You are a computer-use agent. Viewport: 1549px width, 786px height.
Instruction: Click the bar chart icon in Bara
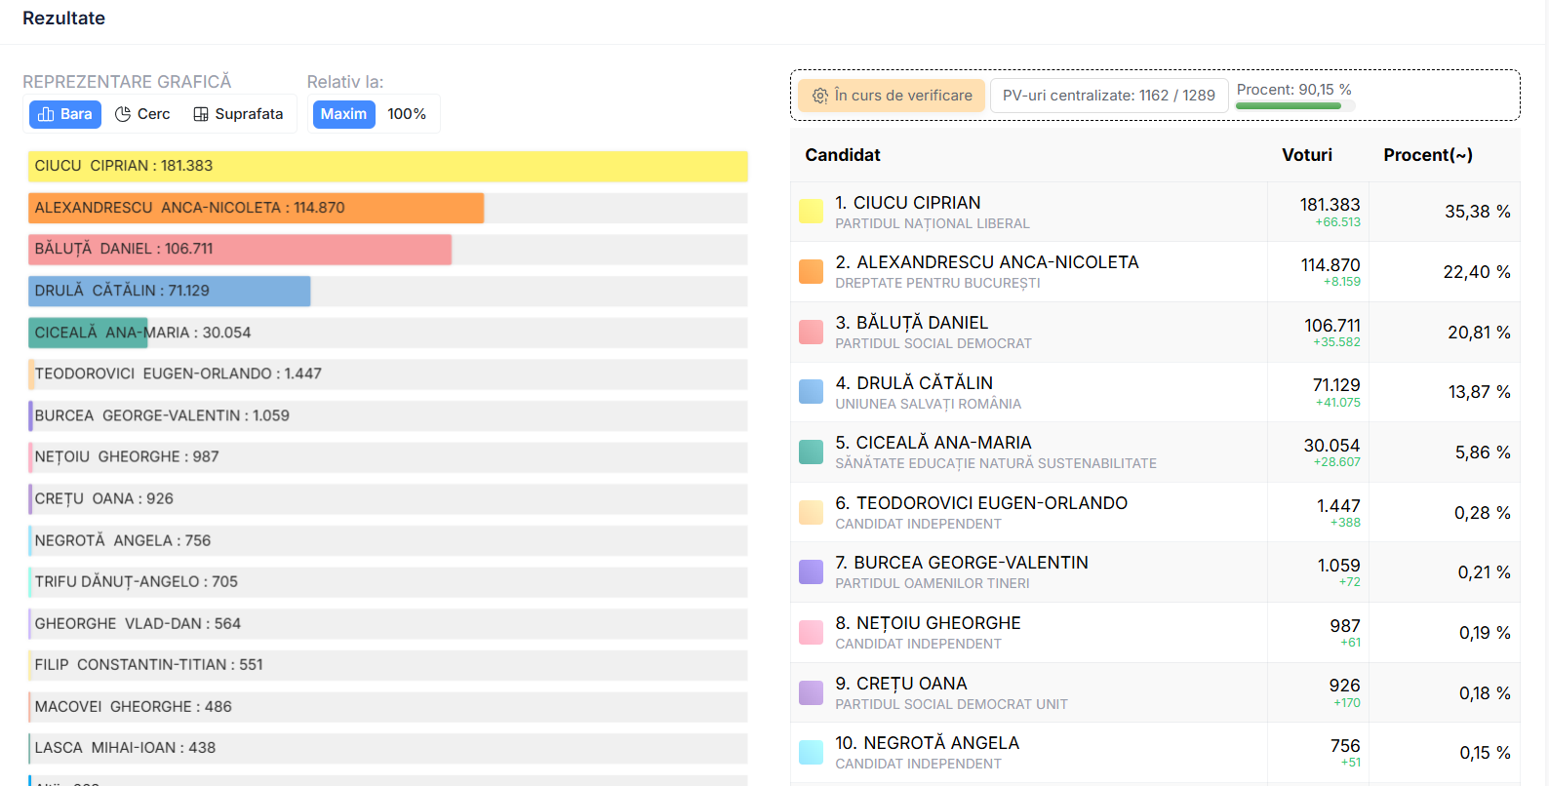[46, 114]
